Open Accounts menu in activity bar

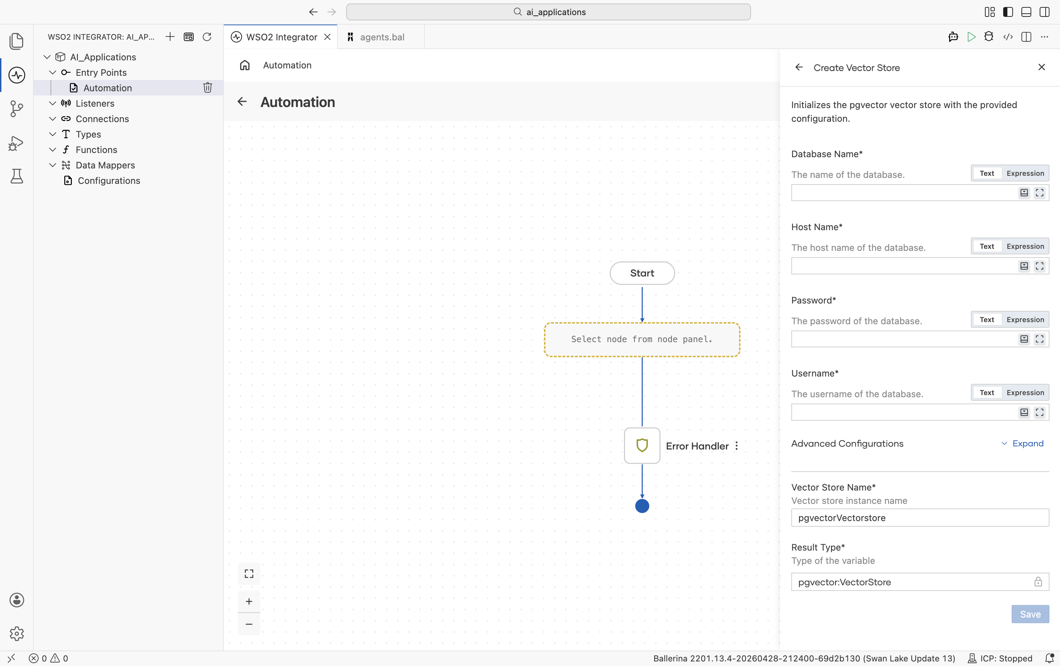[x=16, y=600]
